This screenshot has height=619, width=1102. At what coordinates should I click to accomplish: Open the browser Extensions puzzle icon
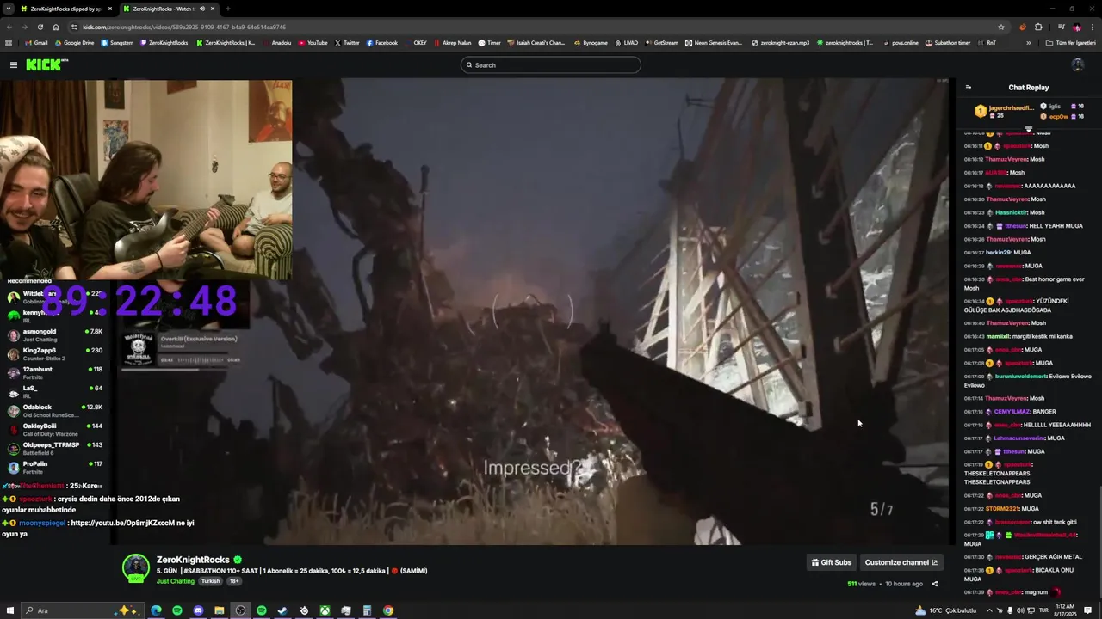[1038, 27]
